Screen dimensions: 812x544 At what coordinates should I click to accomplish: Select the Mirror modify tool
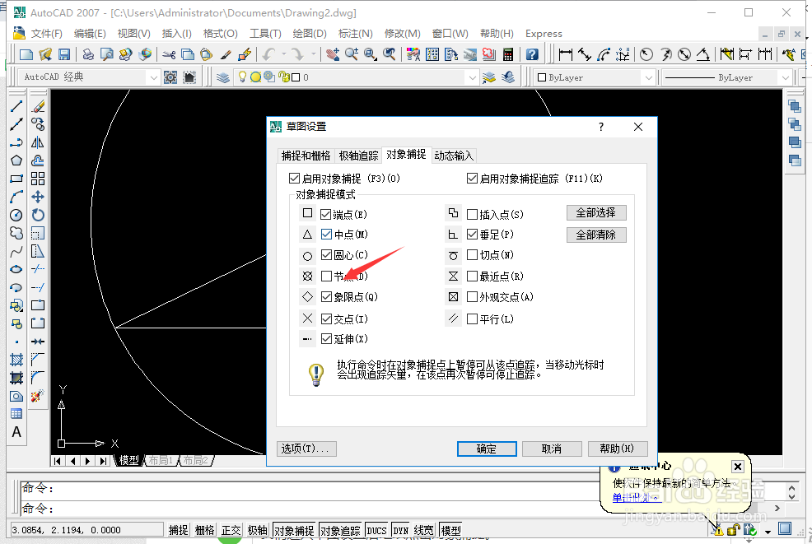[x=38, y=142]
